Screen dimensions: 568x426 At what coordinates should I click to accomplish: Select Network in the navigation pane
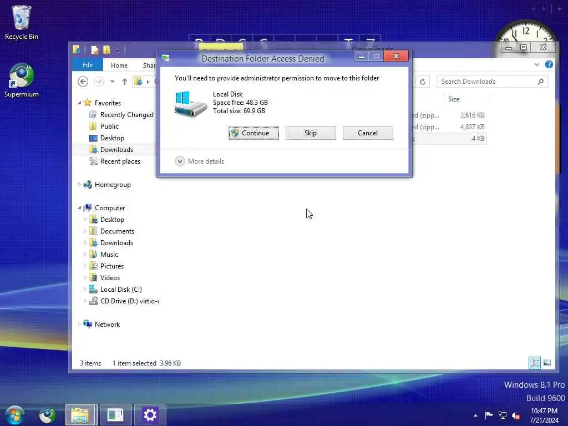click(x=107, y=324)
